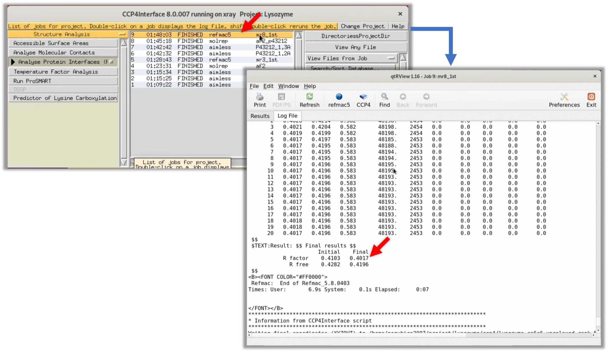Click the CCP4 toolbar icon
Viewport: 608px width, 352px height.
coord(363,97)
